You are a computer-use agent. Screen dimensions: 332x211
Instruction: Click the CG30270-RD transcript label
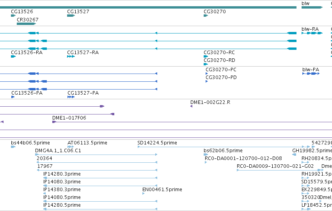pyautogui.click(x=219, y=60)
